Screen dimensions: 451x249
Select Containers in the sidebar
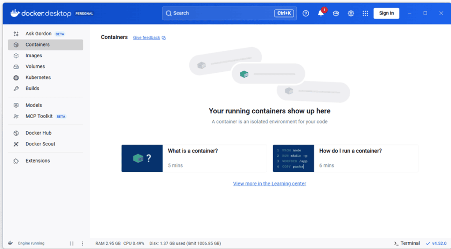pyautogui.click(x=45, y=45)
